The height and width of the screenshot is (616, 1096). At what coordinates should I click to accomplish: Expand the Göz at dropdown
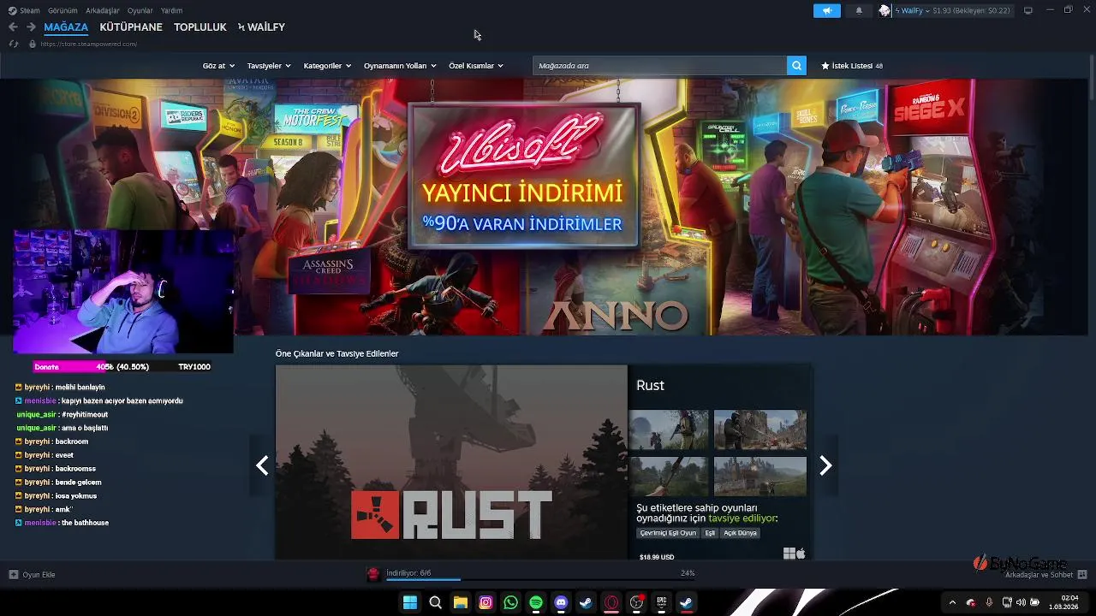[218, 66]
